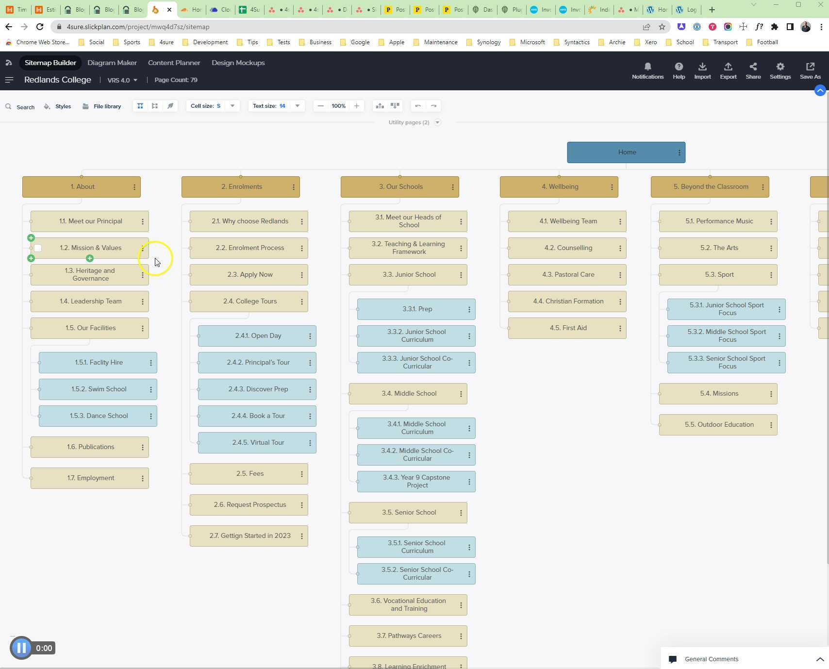
Task: Open the Diagram Maker tab
Action: pos(112,63)
